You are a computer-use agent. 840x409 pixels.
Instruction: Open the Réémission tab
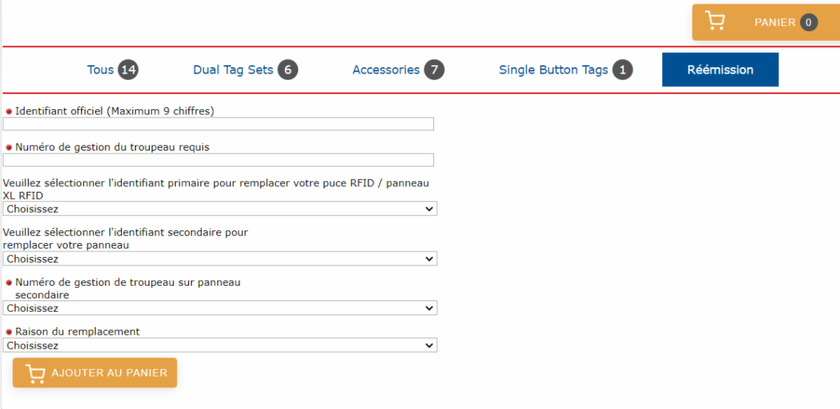coord(720,70)
